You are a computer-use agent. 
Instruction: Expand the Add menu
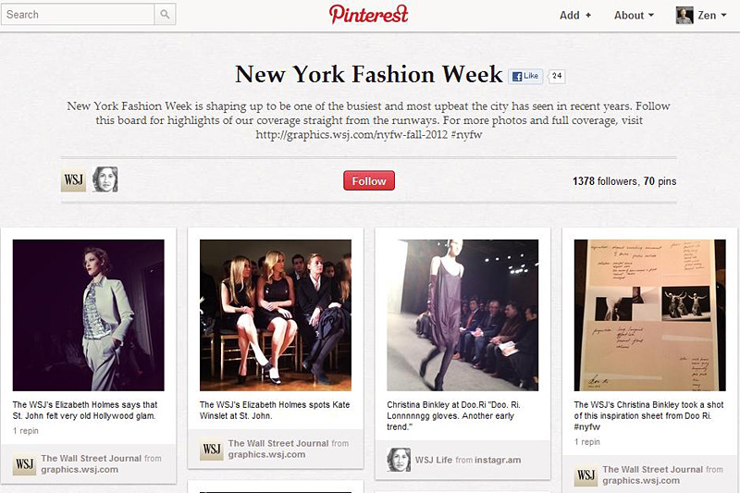coord(575,15)
